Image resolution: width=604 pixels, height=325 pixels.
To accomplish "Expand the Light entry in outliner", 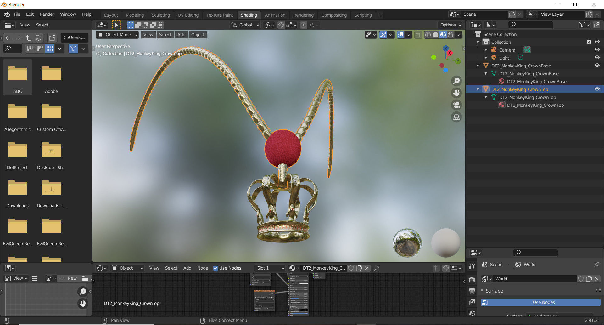I will [486, 58].
